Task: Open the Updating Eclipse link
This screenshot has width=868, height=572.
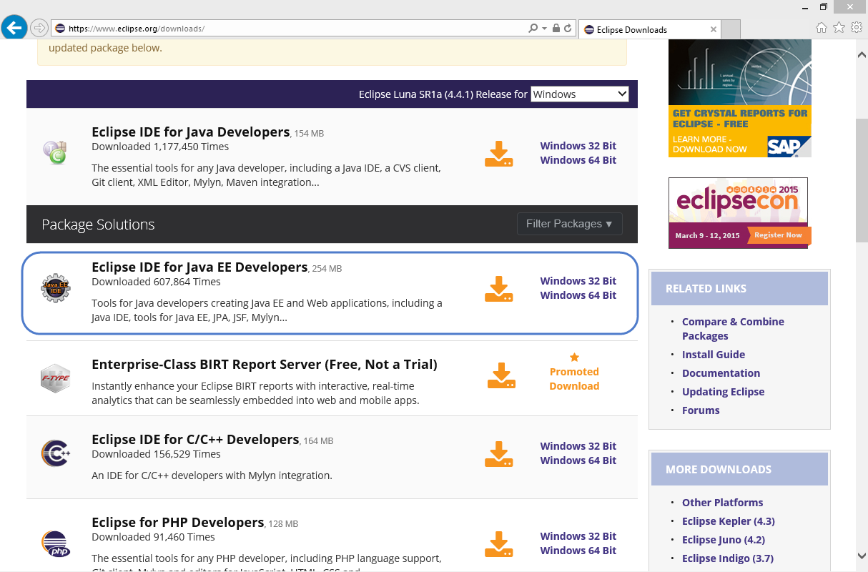Action: point(723,392)
